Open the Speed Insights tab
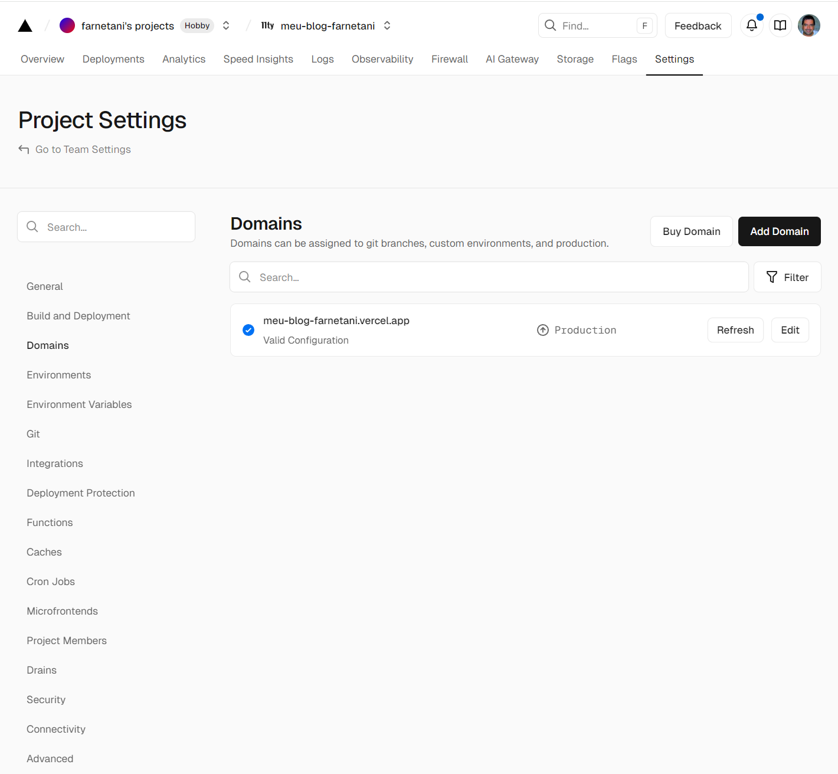The width and height of the screenshot is (838, 774). click(258, 59)
